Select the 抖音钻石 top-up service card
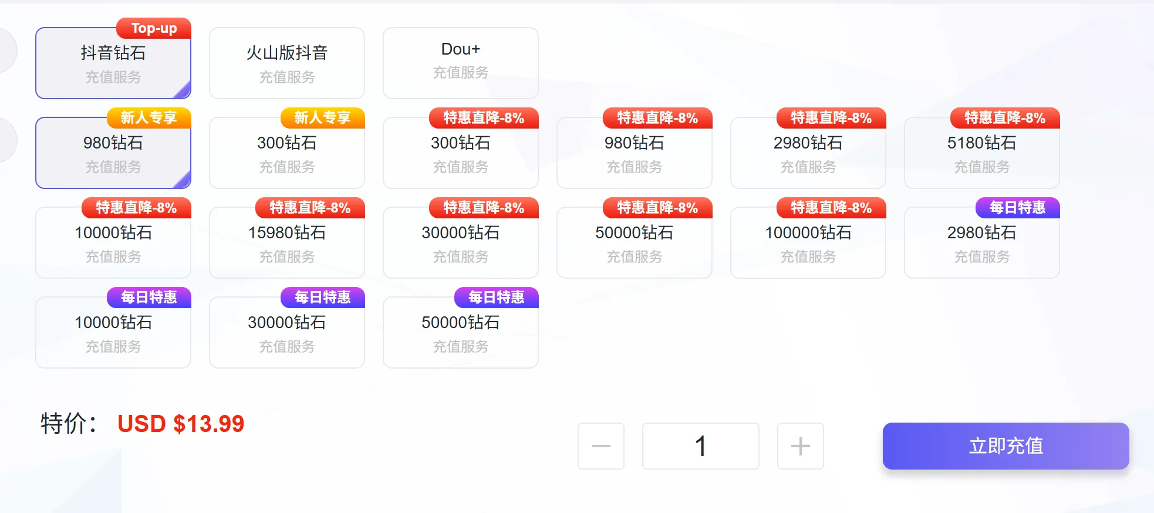Image resolution: width=1154 pixels, height=513 pixels. tap(113, 63)
